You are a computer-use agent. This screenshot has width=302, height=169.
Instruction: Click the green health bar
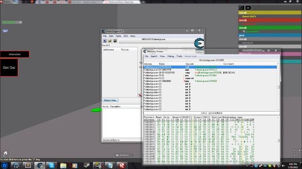(x=12, y=23)
